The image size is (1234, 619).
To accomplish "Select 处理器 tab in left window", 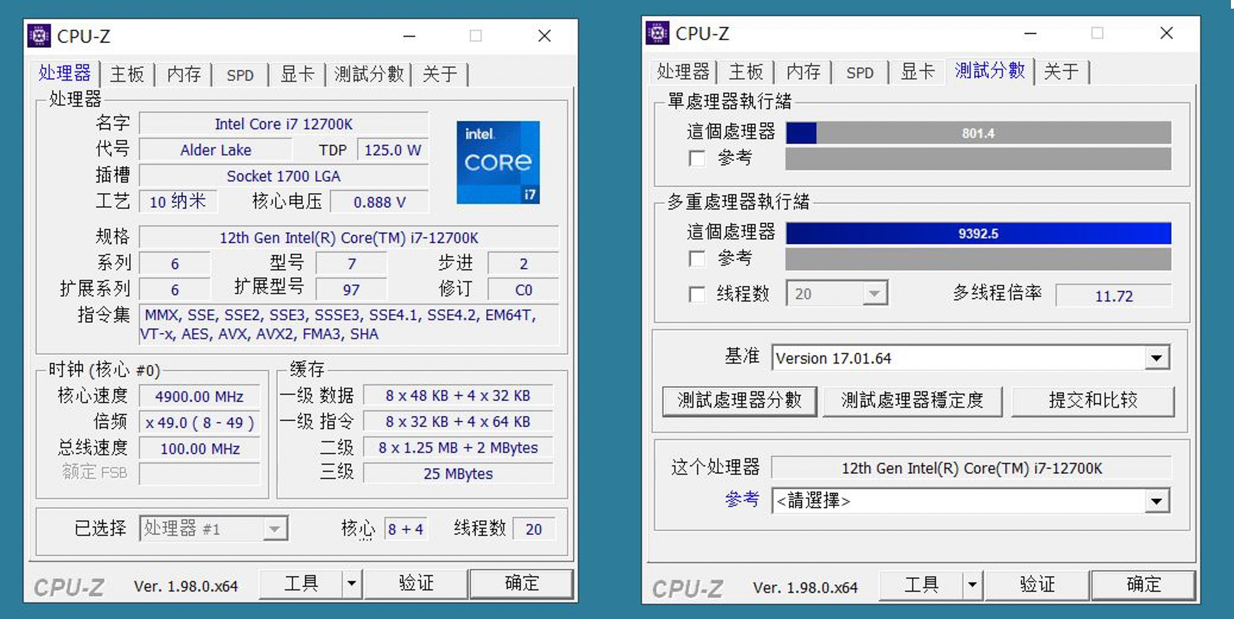I will 64,73.
